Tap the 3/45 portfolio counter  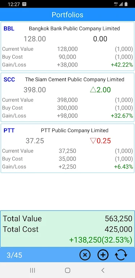point(14,255)
